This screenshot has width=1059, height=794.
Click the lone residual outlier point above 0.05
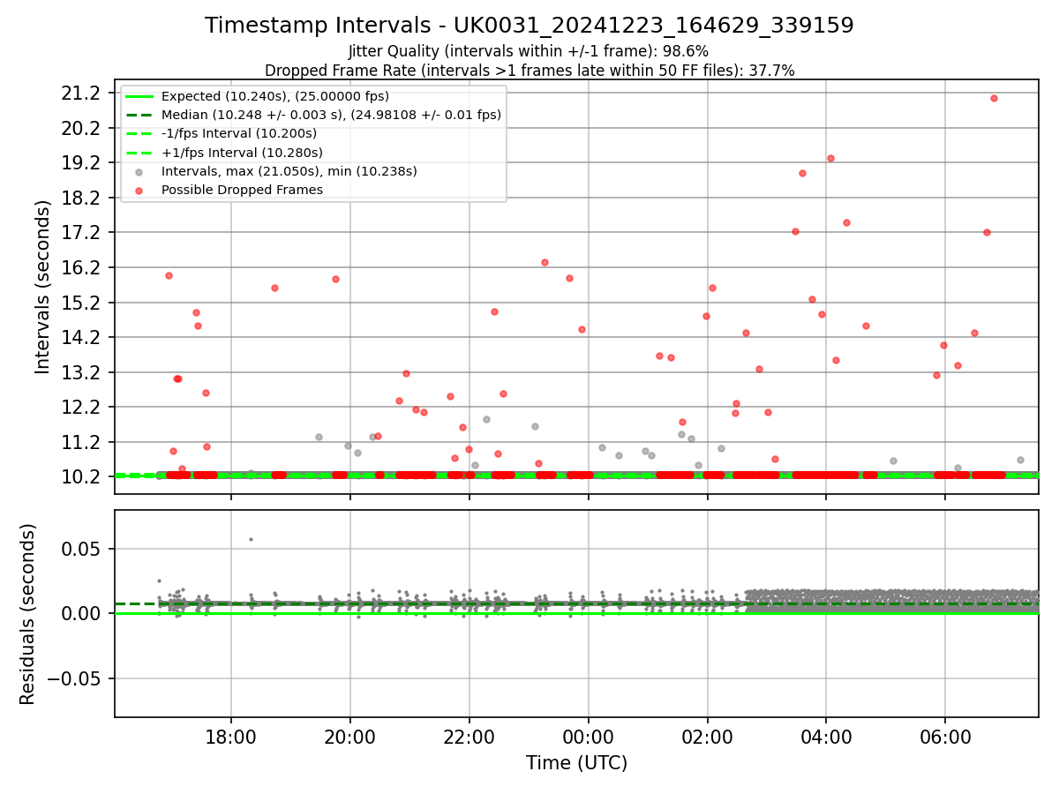[x=251, y=539]
